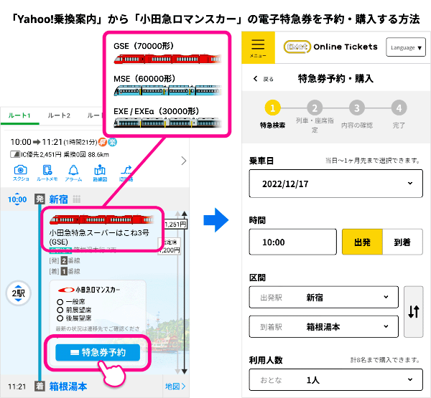Click the GSE (70000形) train image
Viewport: 431px width, 398px height.
pyautogui.click(x=167, y=59)
